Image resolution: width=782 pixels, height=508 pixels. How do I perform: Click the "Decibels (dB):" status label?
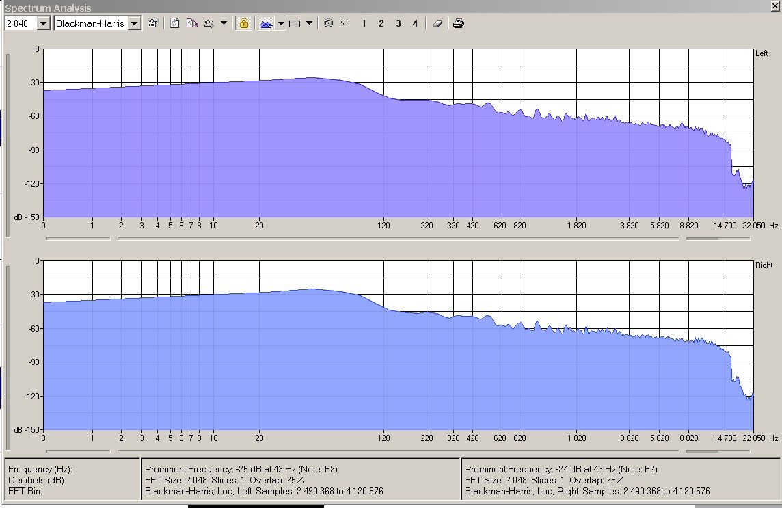(38, 480)
